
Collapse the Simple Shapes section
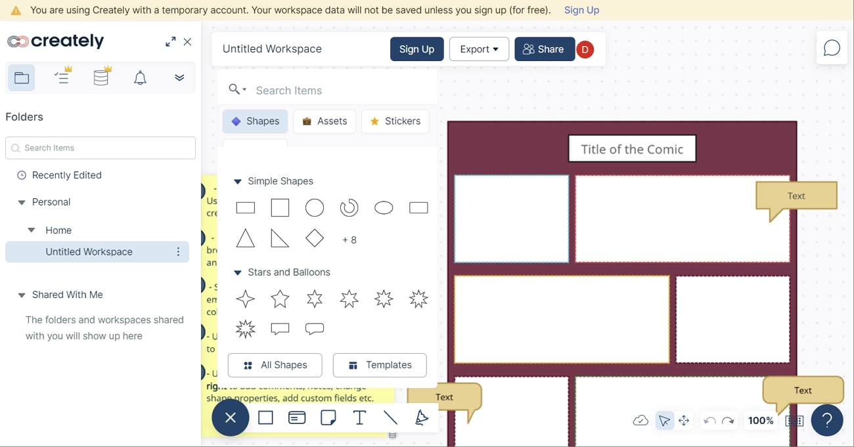[x=238, y=181]
